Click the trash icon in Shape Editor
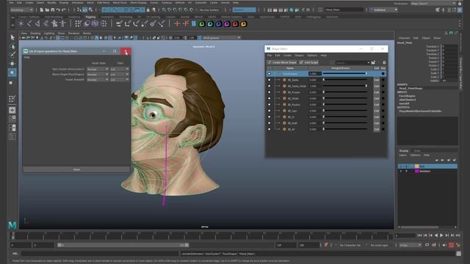This screenshot has width=470, height=264. (x=384, y=62)
